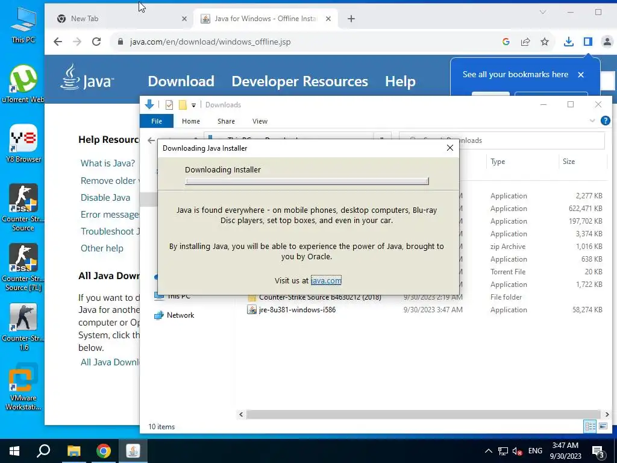
Task: Click the share page icon in Chrome
Action: pos(525,42)
